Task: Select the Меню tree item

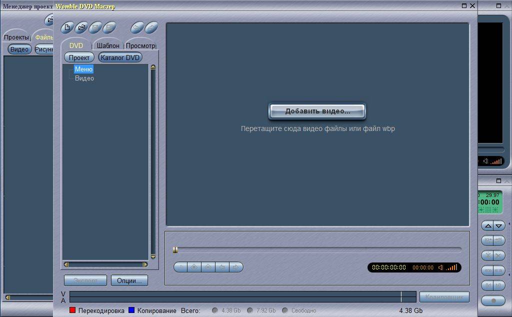Action: (x=83, y=69)
